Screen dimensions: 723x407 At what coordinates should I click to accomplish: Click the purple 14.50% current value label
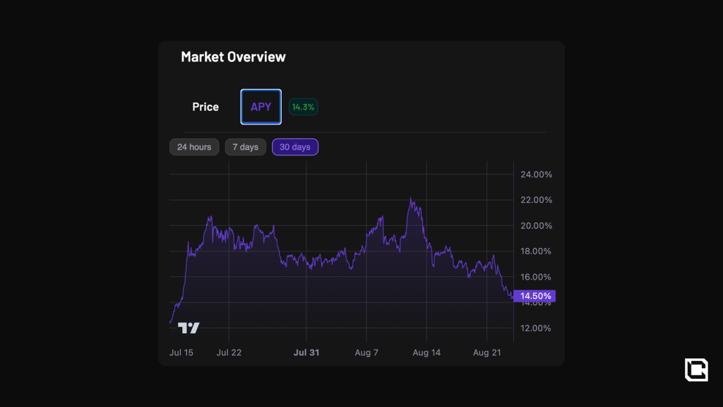click(534, 296)
